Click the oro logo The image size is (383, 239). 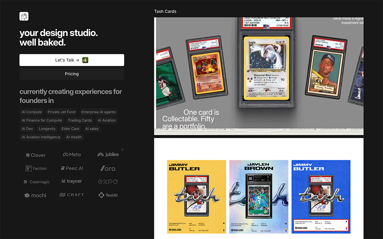coord(108,168)
